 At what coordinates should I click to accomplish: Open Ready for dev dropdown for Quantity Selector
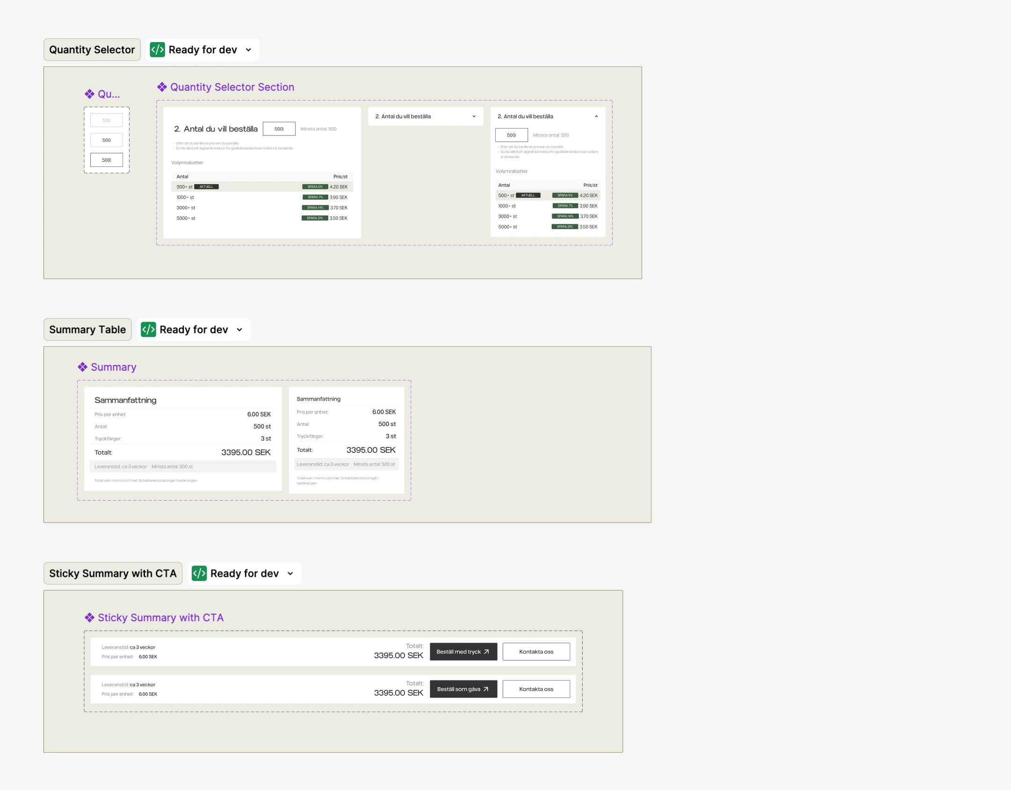pyautogui.click(x=248, y=50)
